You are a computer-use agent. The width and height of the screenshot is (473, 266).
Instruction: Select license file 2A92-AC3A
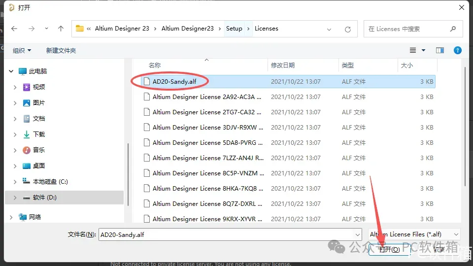click(x=288, y=97)
